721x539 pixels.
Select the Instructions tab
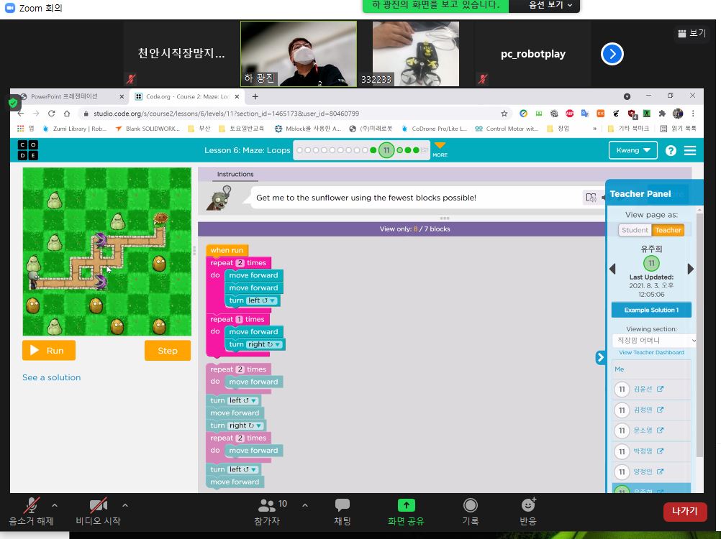[235, 174]
